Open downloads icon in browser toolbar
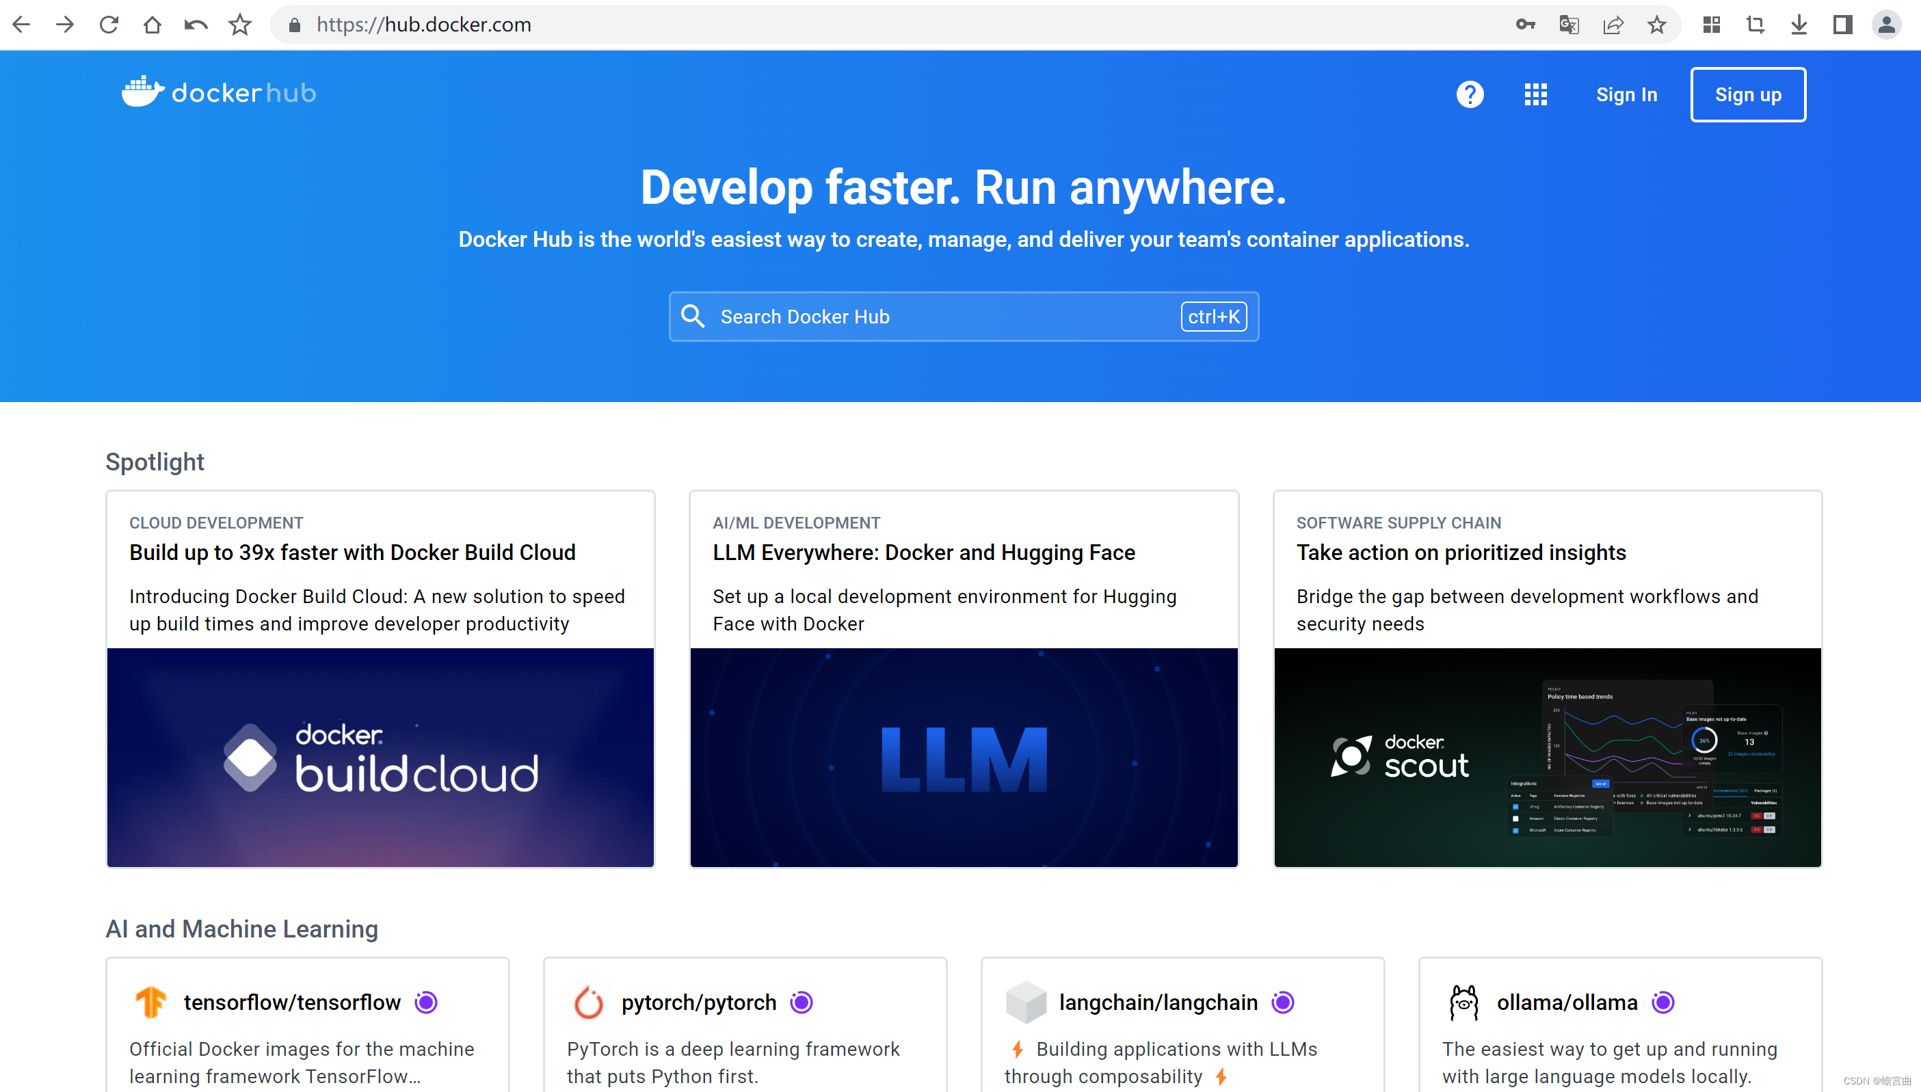The image size is (1921, 1092). click(x=1799, y=25)
